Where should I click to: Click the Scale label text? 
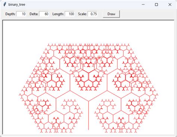(x=82, y=14)
